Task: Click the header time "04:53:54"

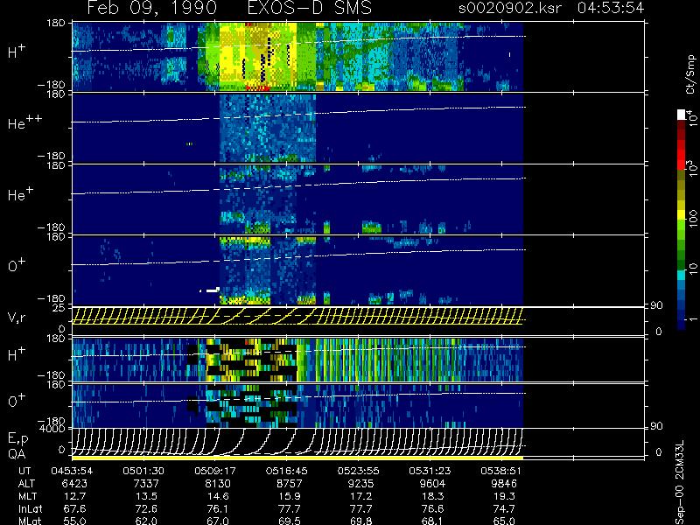Action: click(610, 8)
